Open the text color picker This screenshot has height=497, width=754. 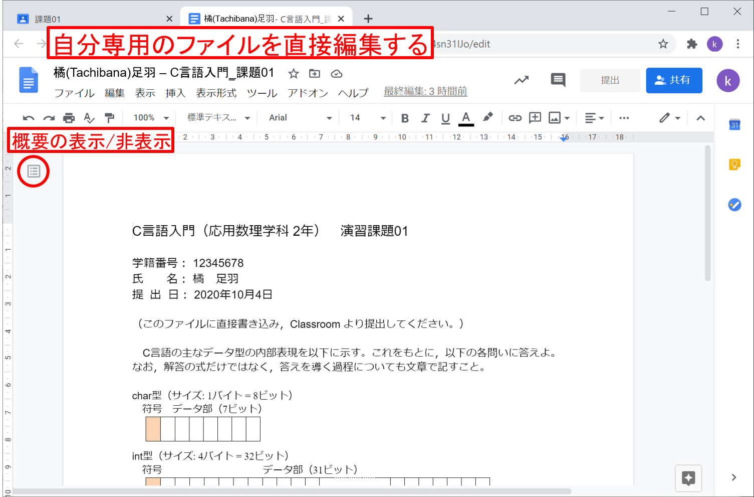466,118
